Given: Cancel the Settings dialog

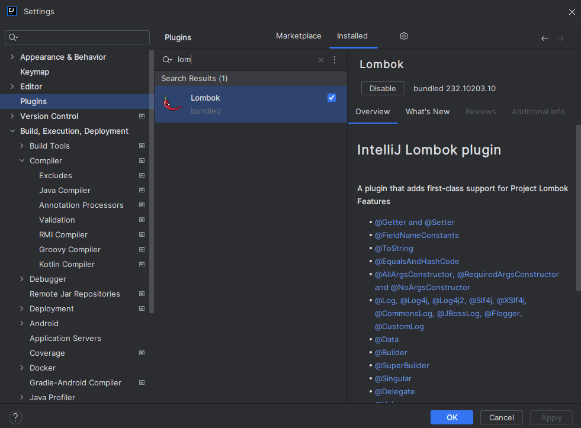Looking at the screenshot, I should [501, 417].
